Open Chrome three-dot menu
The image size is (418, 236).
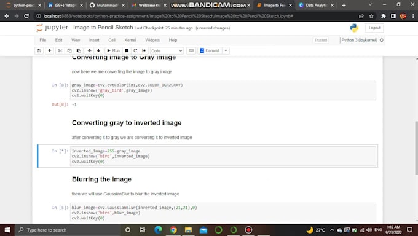tap(413, 16)
